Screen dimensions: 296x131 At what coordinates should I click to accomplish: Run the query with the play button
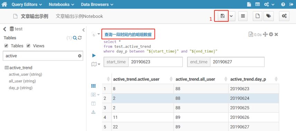pyautogui.click(x=94, y=56)
